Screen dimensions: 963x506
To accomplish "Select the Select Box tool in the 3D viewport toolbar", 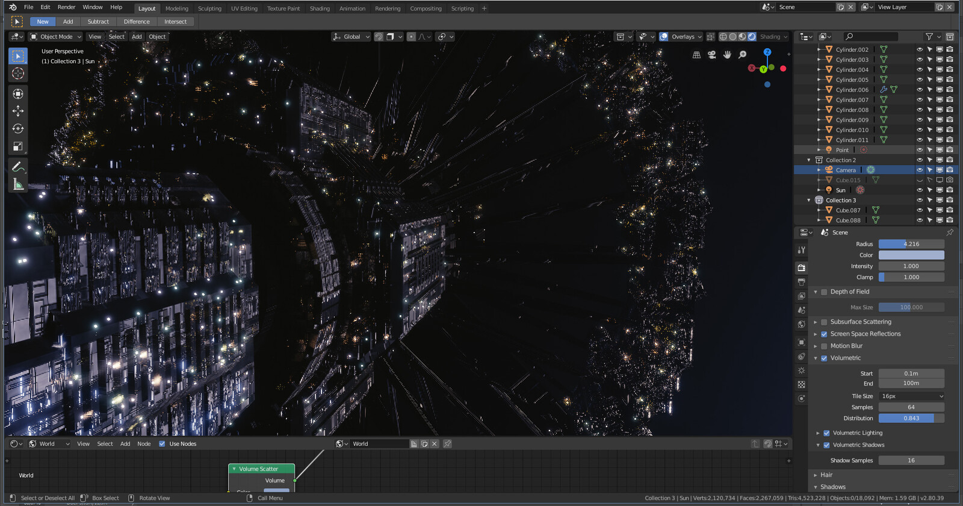I will point(18,56).
